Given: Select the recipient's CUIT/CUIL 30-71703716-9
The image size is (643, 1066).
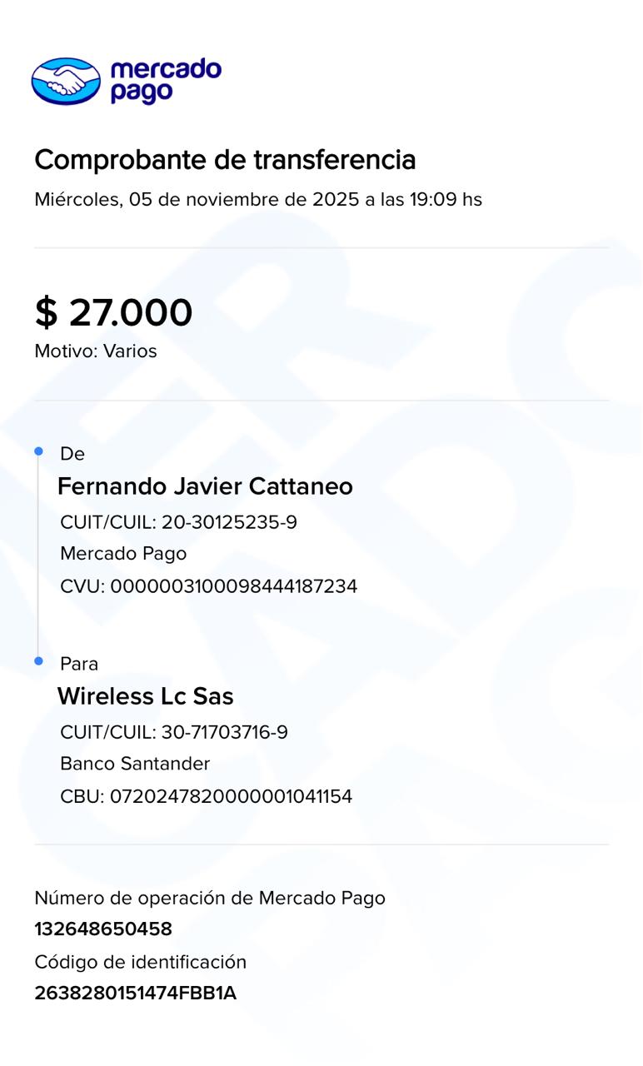Looking at the screenshot, I should (224, 733).
